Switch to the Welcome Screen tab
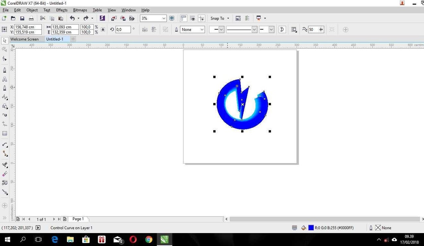This screenshot has height=246, width=424. click(x=25, y=39)
